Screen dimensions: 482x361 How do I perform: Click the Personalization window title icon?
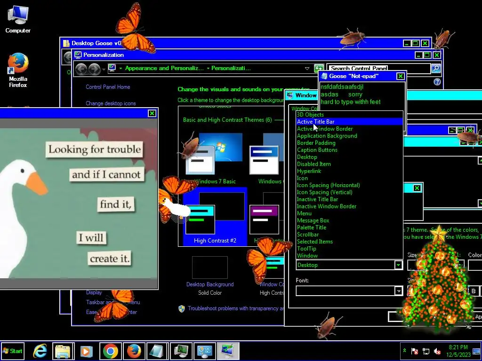pos(78,55)
